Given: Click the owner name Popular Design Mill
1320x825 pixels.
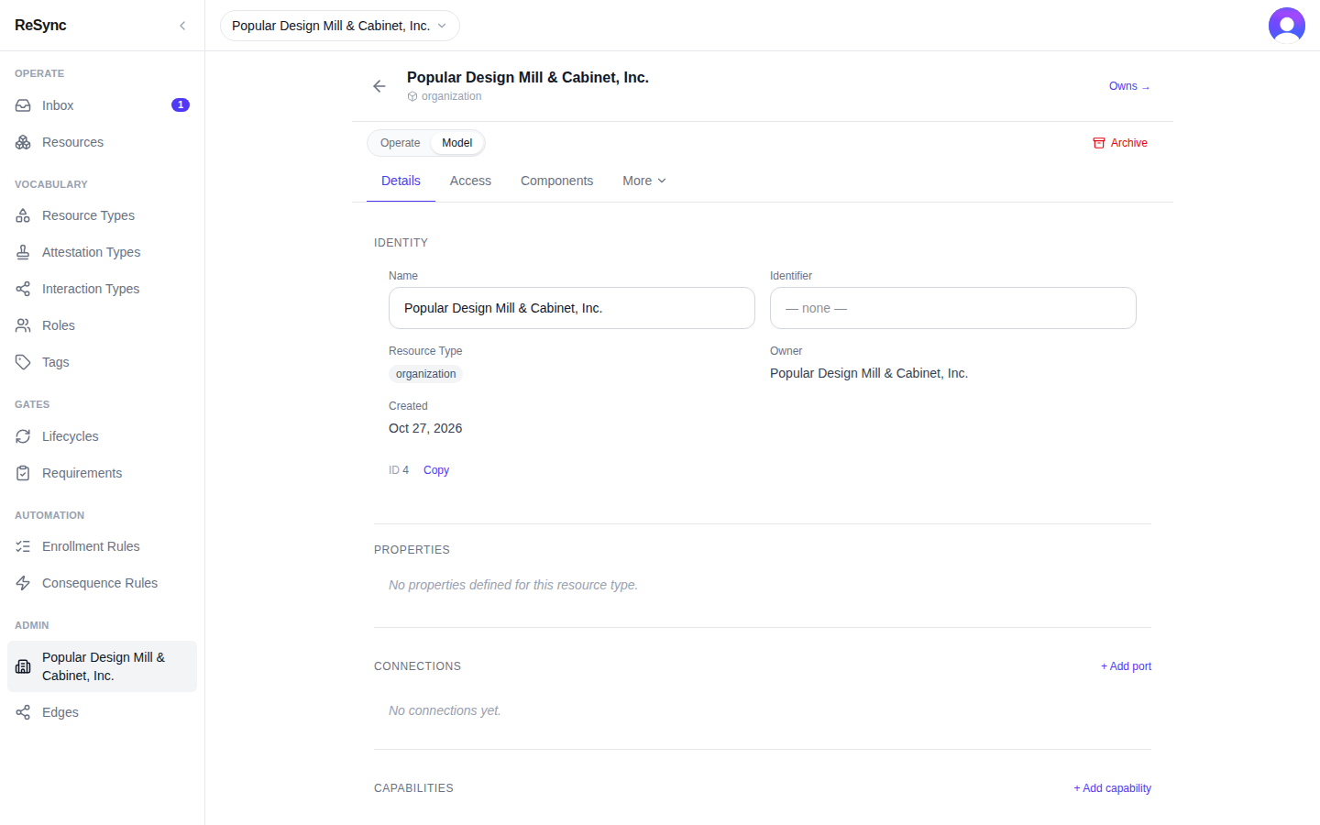Looking at the screenshot, I should click(x=869, y=373).
